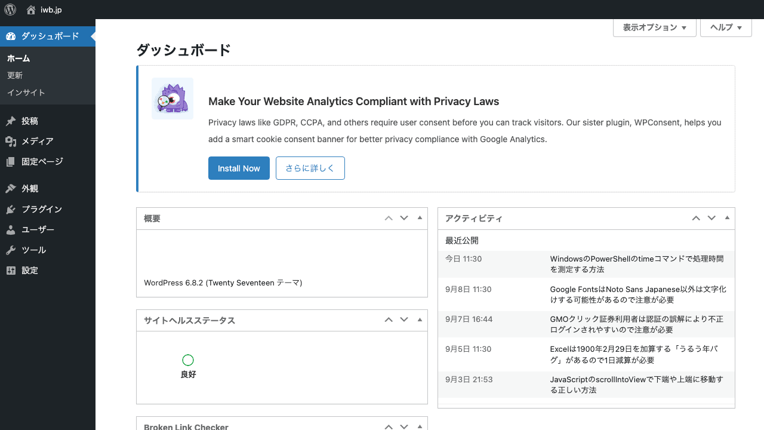Move Broken Link Checker widget up
The width and height of the screenshot is (764, 430).
389,426
